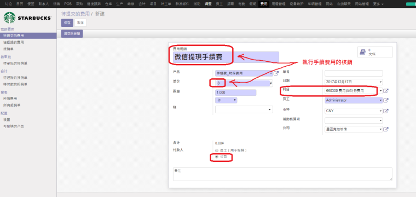Select 公司 as the payer
416x197 pixels.
click(x=217, y=157)
